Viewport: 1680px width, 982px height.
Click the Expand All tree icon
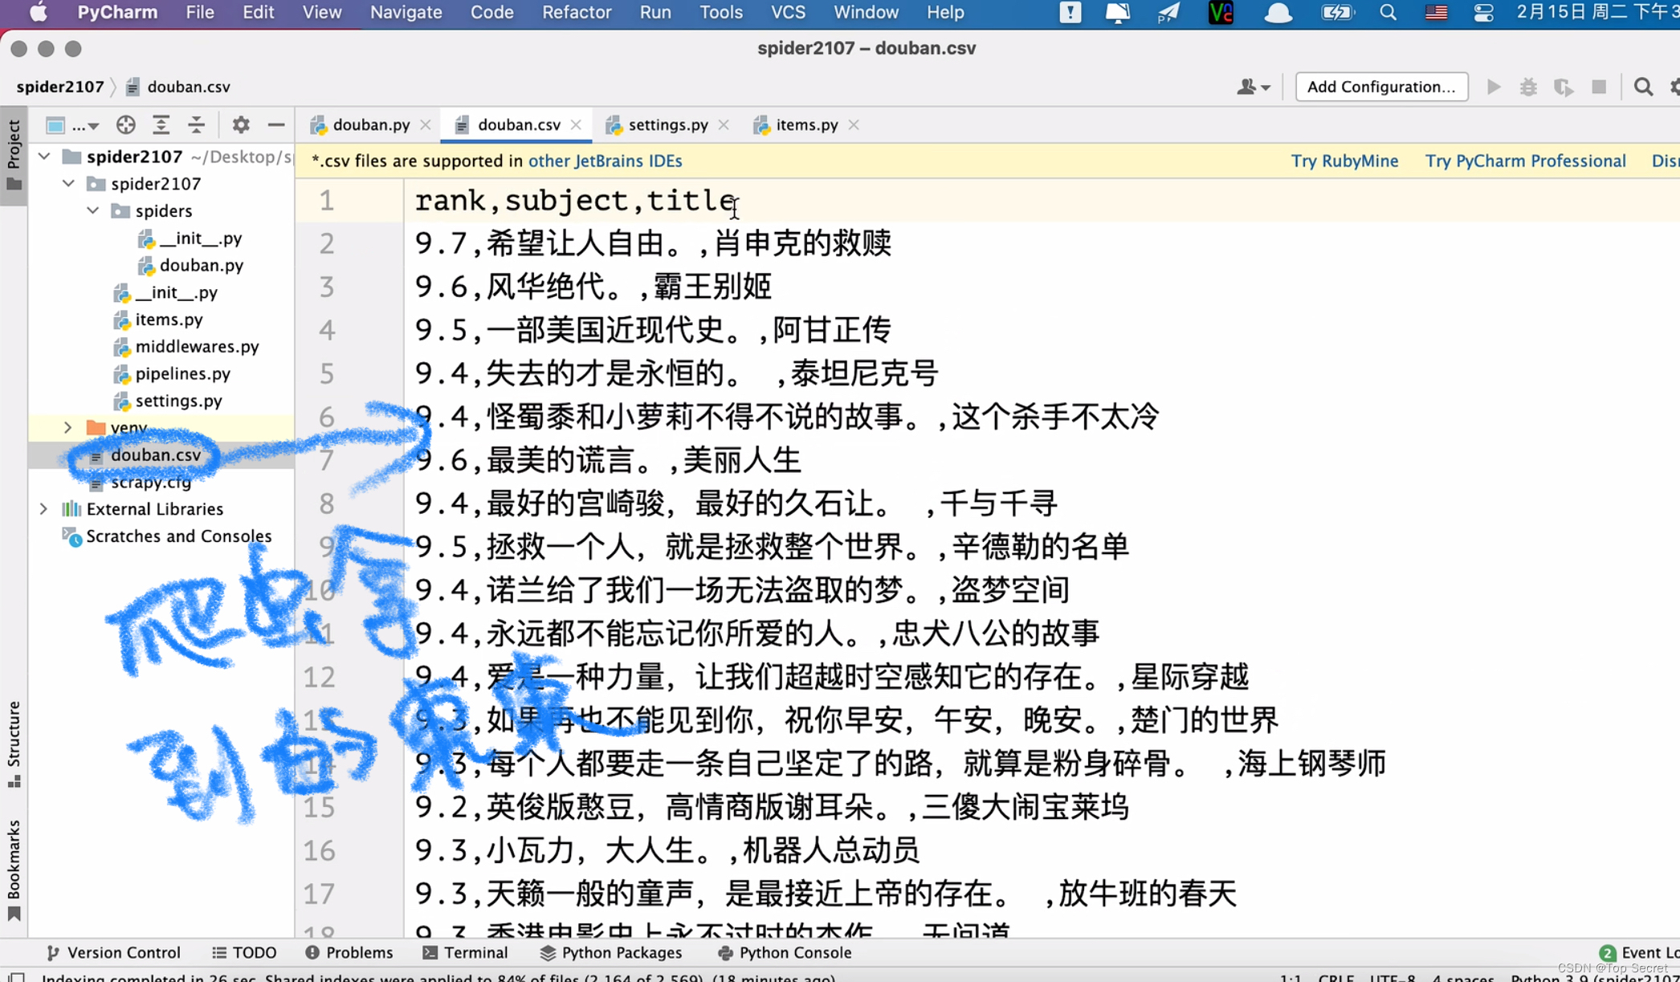coord(161,124)
